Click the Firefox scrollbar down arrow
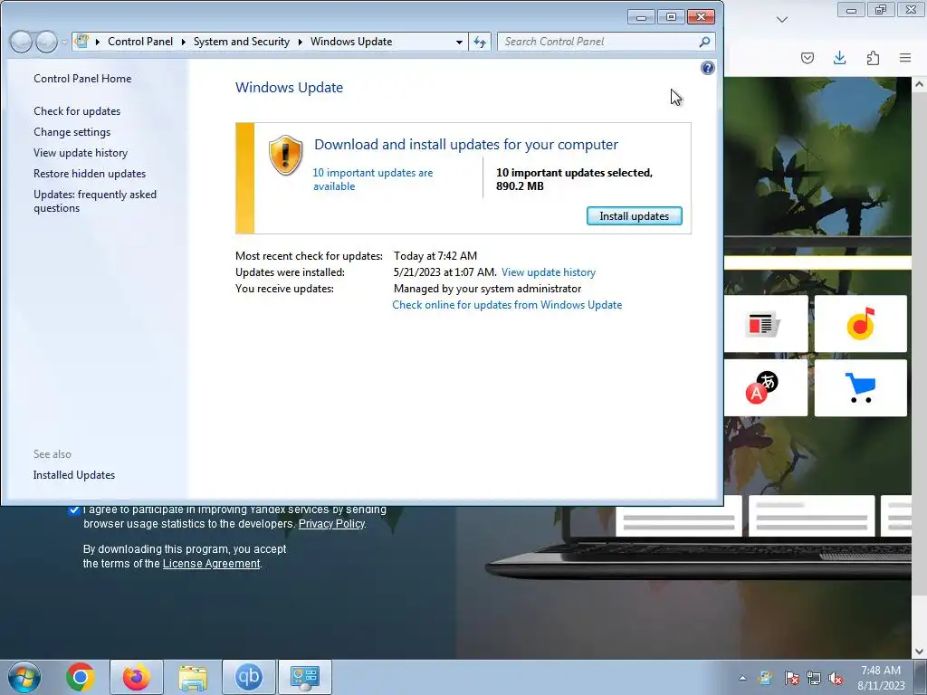This screenshot has height=695, width=927. (919, 652)
